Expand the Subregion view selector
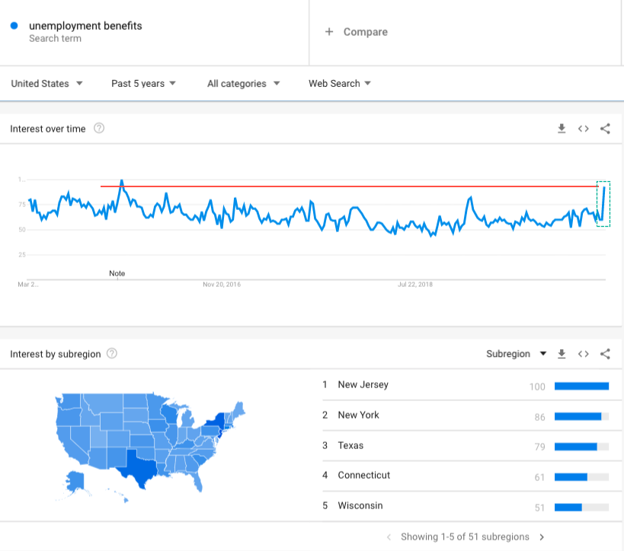The image size is (624, 551). click(517, 354)
